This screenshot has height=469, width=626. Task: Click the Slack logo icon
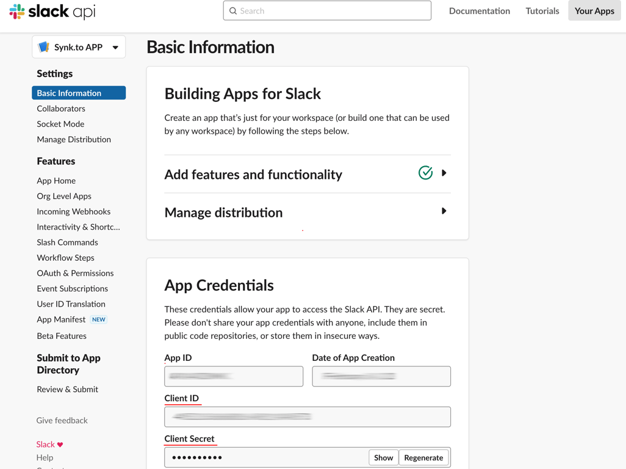pyautogui.click(x=17, y=12)
